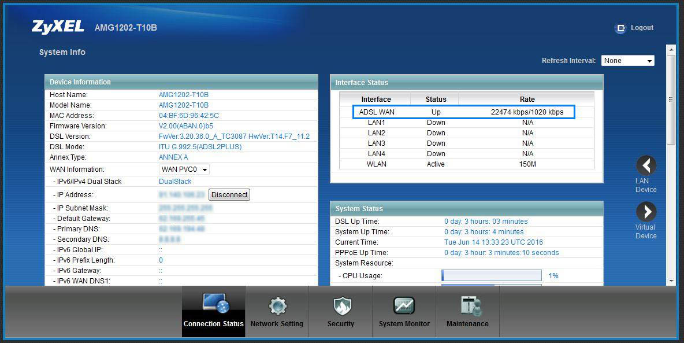The image size is (684, 343).
Task: Click the Interface Status panel header
Action: coord(467,83)
